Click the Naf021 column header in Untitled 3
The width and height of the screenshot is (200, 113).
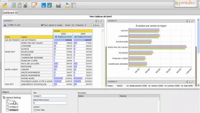[120, 86]
